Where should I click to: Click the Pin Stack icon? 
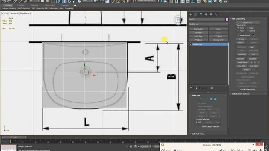tap(190, 88)
